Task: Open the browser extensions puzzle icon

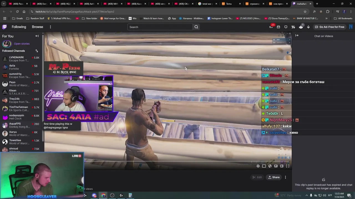Action: tap(328, 12)
